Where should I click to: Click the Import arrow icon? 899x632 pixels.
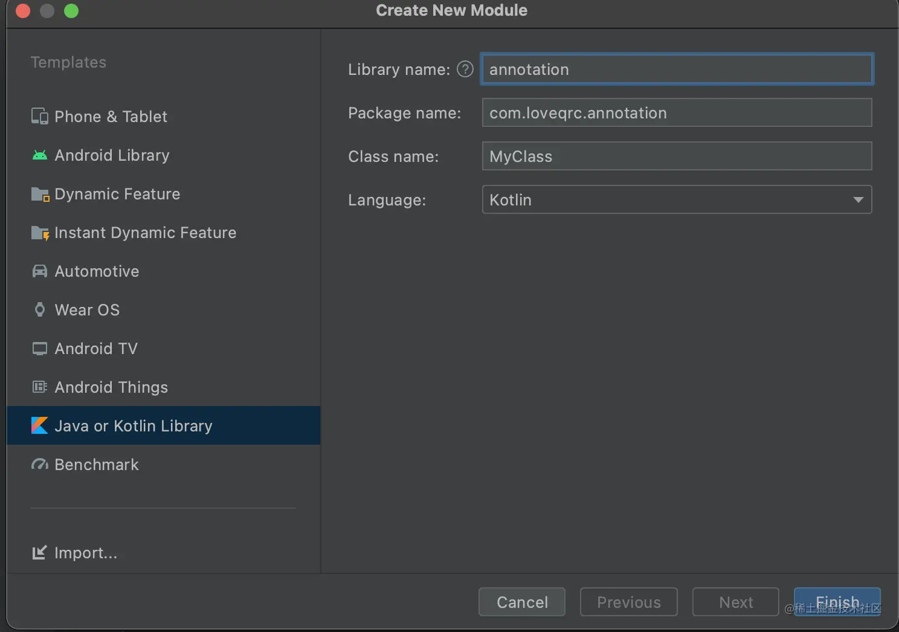click(39, 552)
